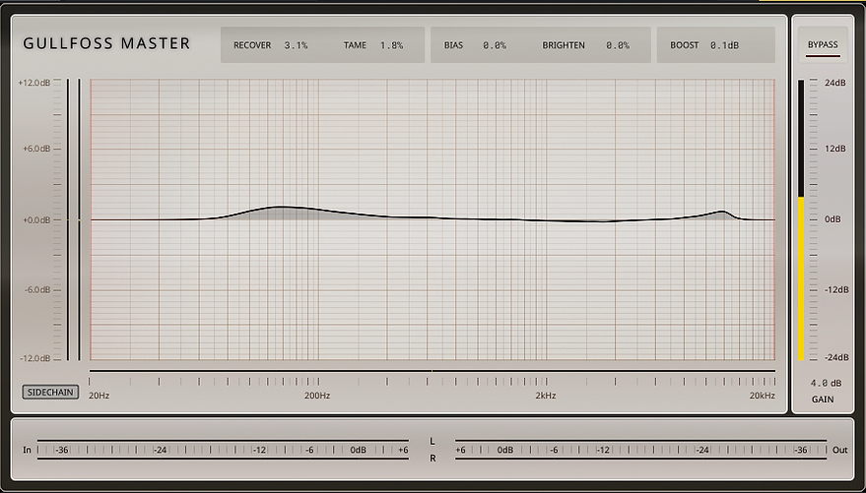Click the EQ curve peak near 200Hz
Viewport: 866px width, 493px height.
282,207
